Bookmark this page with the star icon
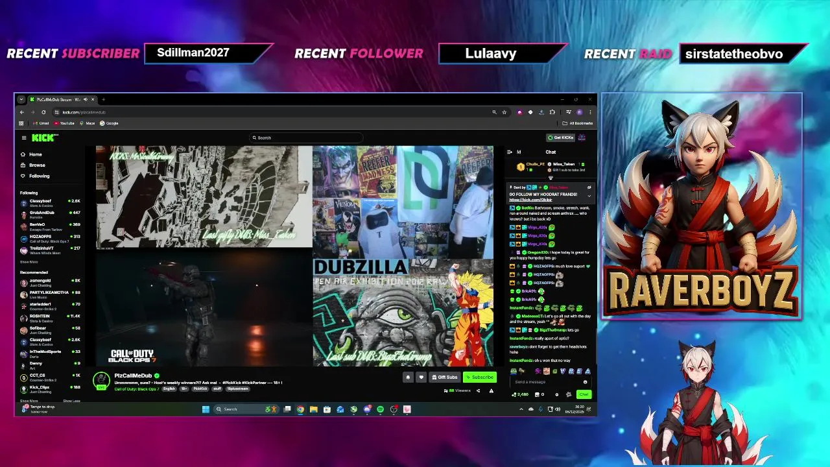Image resolution: width=830 pixels, height=467 pixels. click(504, 112)
